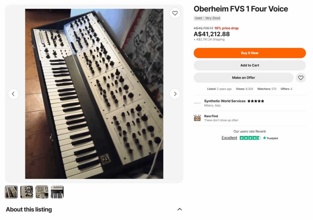Image resolution: width=313 pixels, height=220 pixels.
Task: Click Make an Offer button
Action: 243,78
